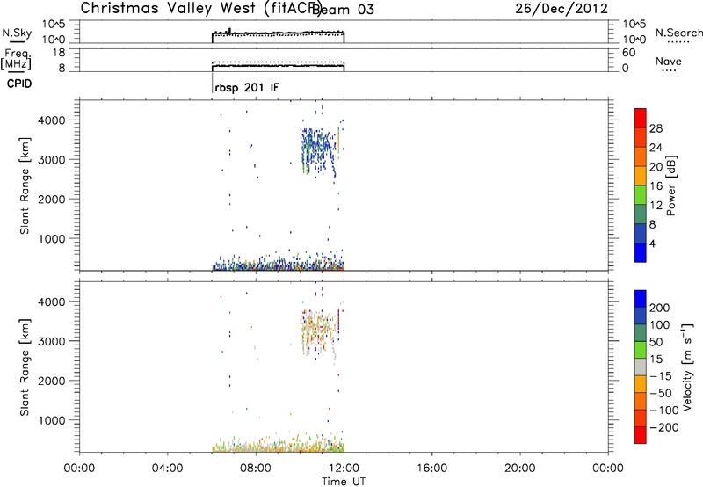Click the 12:00 time axis tick label
The width and height of the screenshot is (703, 487).
click(x=344, y=469)
